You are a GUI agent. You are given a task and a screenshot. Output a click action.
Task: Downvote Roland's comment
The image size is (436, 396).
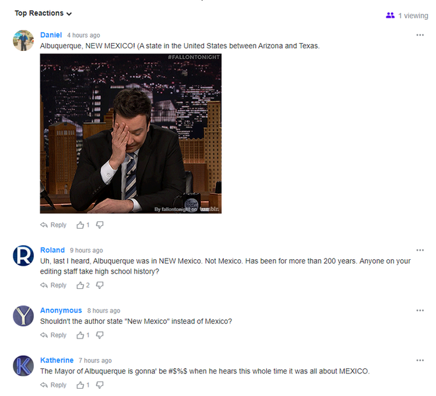point(100,285)
